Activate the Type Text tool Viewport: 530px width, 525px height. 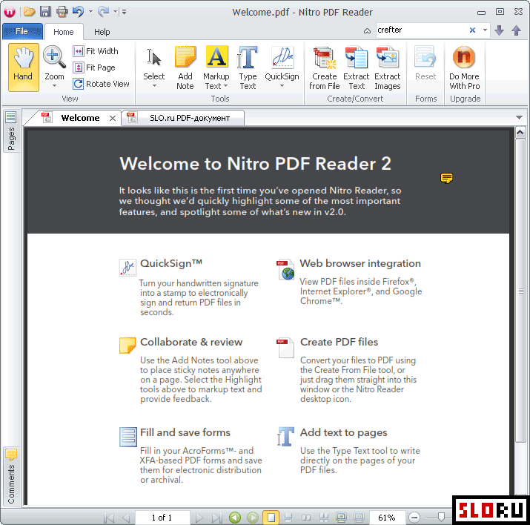pyautogui.click(x=248, y=67)
